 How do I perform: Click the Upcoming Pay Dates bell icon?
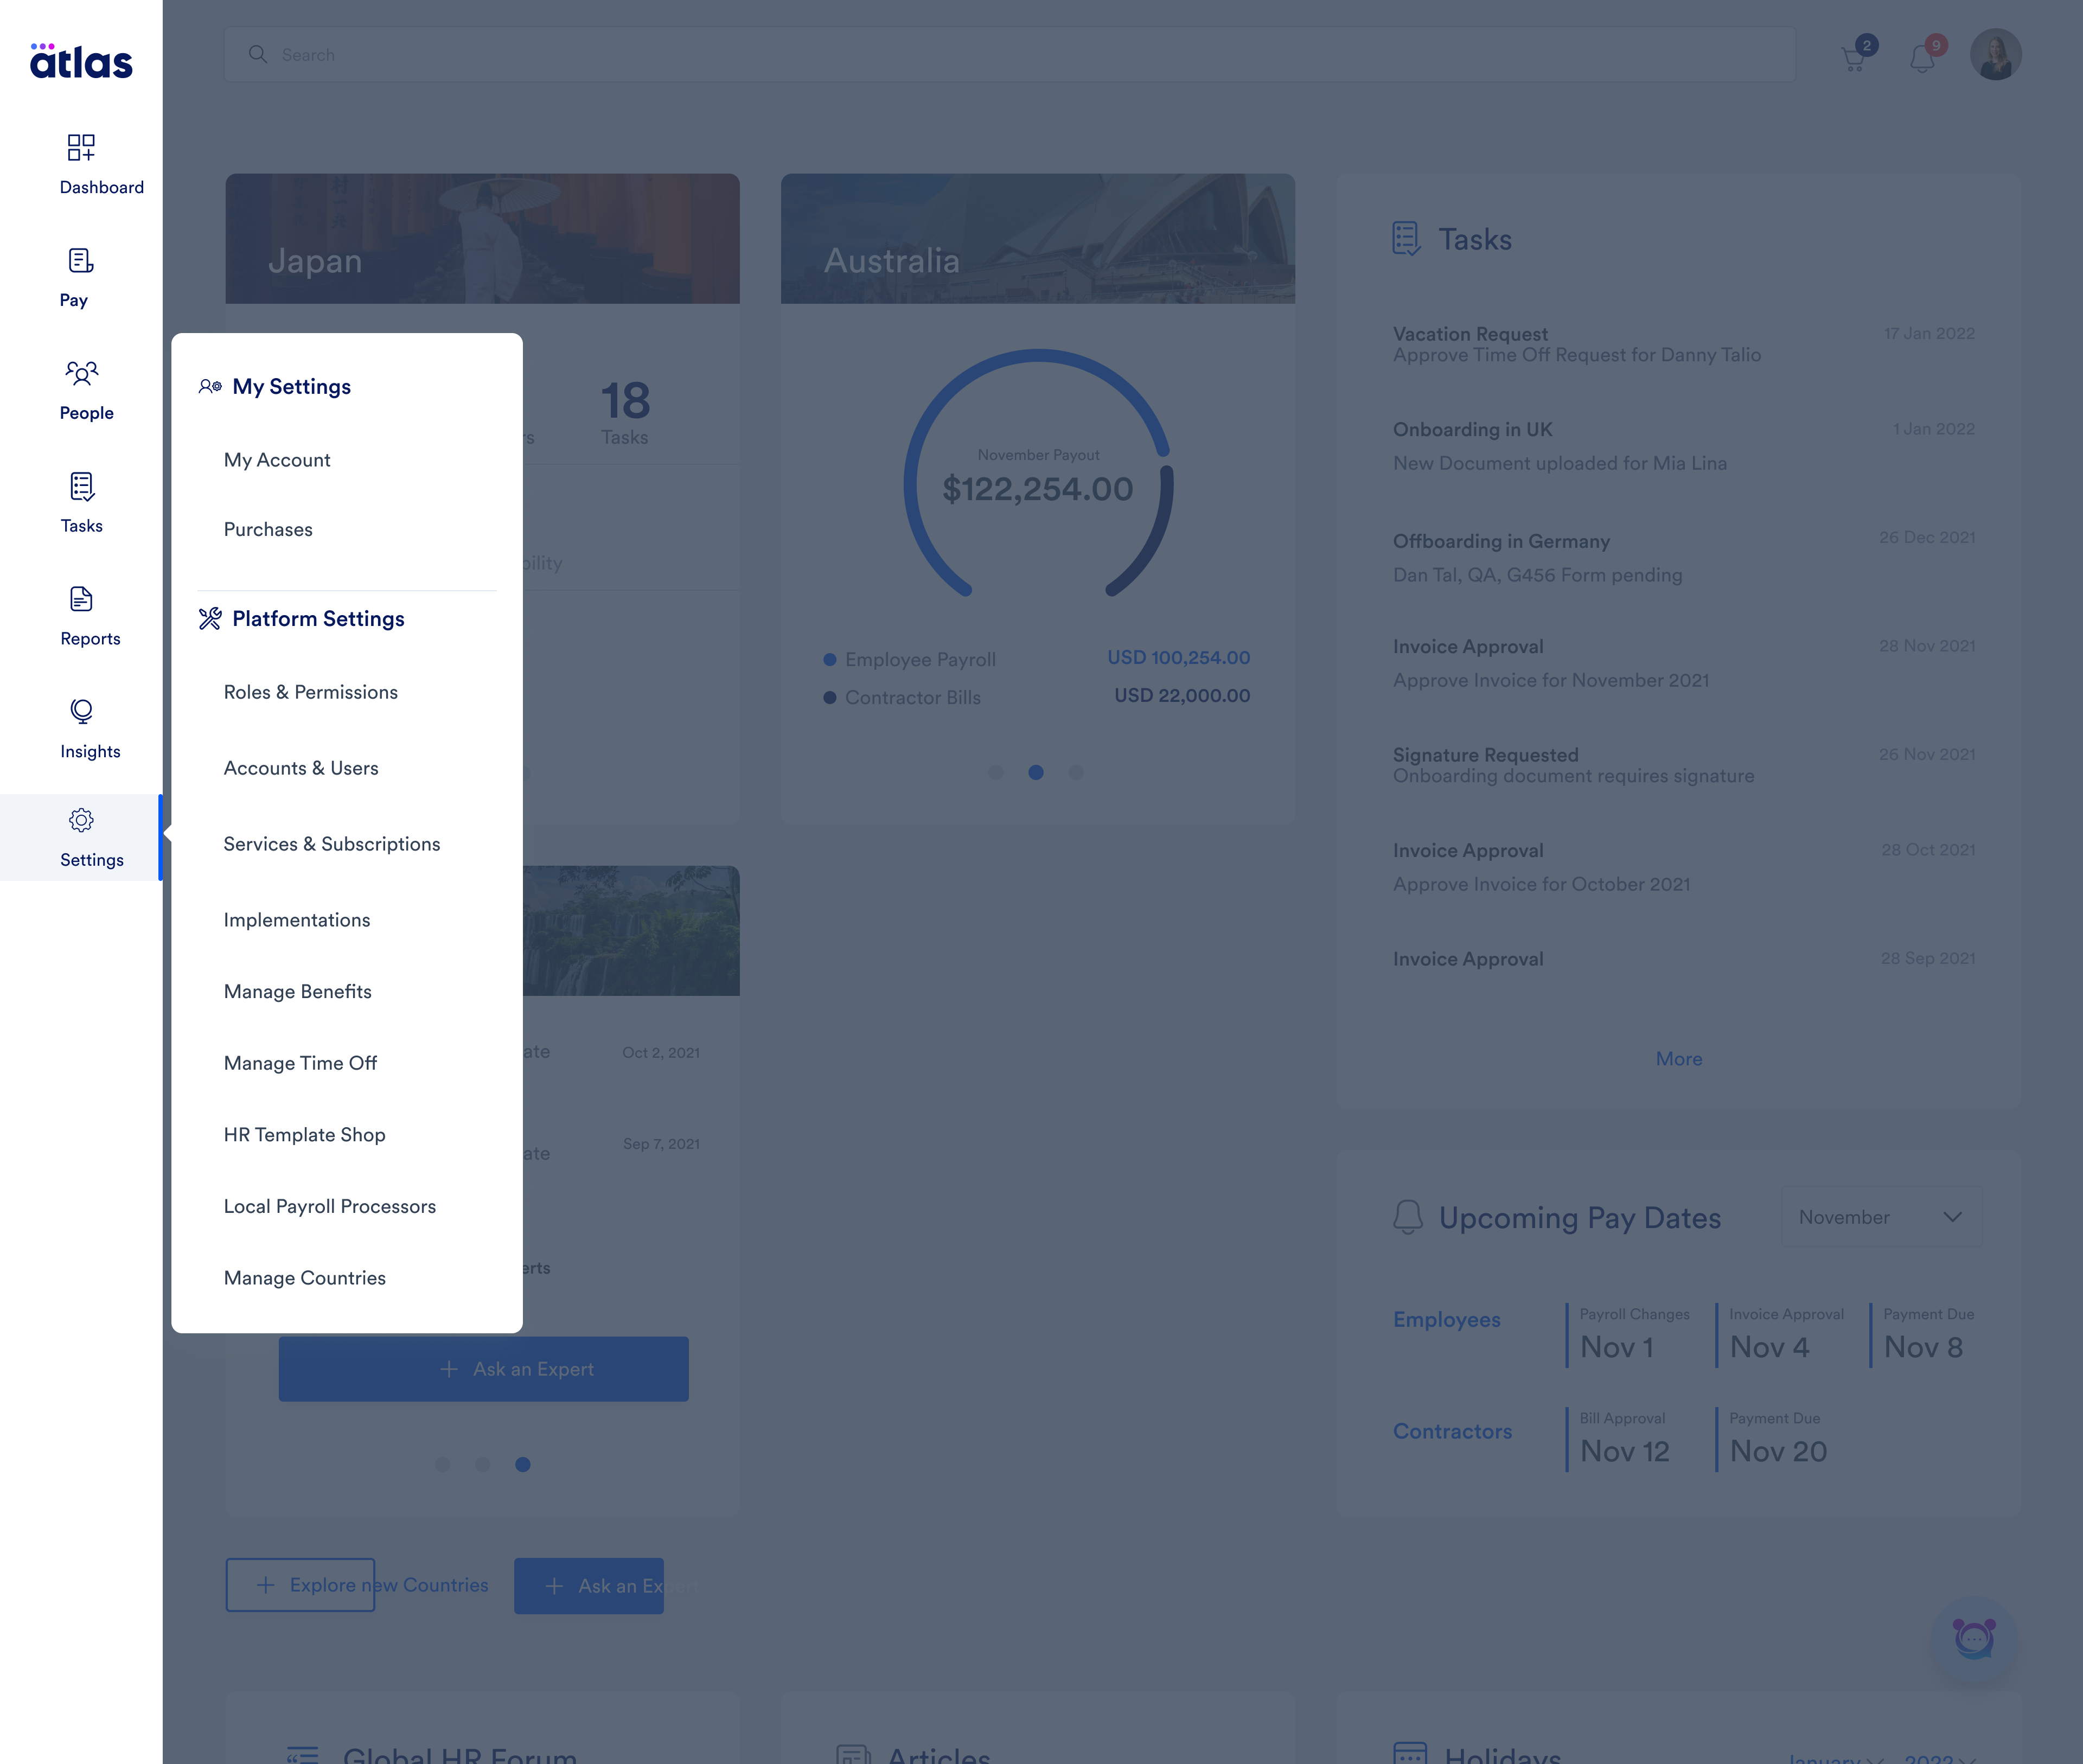point(1408,1217)
